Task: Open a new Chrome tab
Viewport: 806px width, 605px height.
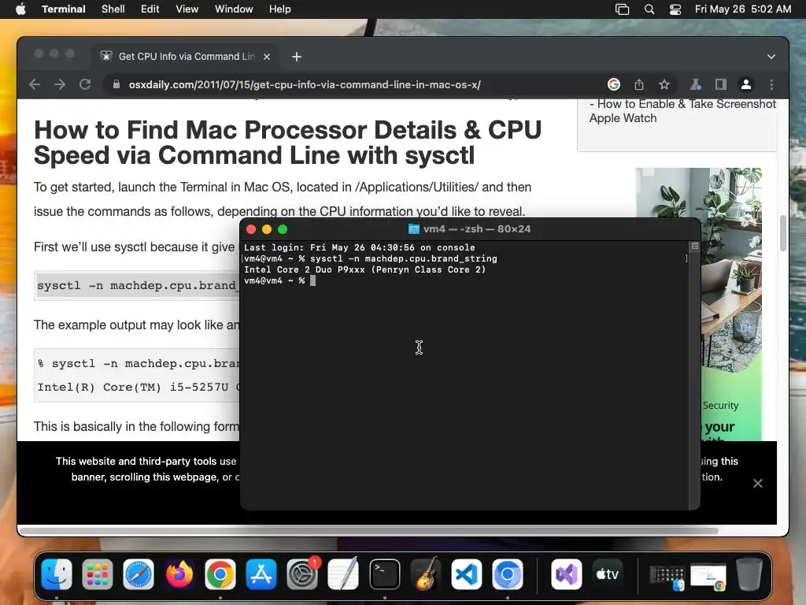Action: 297,57
